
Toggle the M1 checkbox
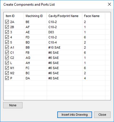(7, 68)
